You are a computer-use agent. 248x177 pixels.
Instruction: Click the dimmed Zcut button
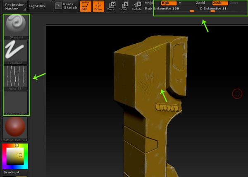[x=234, y=3]
